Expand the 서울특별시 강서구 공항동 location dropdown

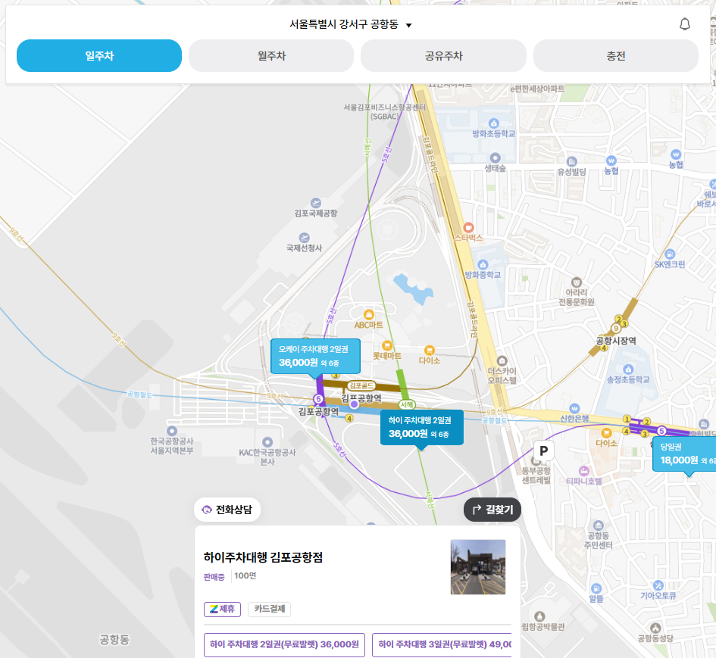(x=351, y=24)
